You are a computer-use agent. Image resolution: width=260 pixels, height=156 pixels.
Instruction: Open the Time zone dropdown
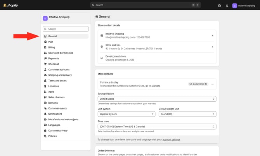(157, 127)
